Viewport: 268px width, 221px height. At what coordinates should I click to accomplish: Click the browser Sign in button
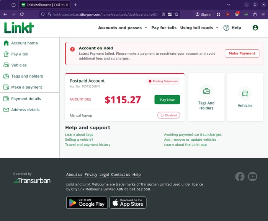tap(203, 14)
